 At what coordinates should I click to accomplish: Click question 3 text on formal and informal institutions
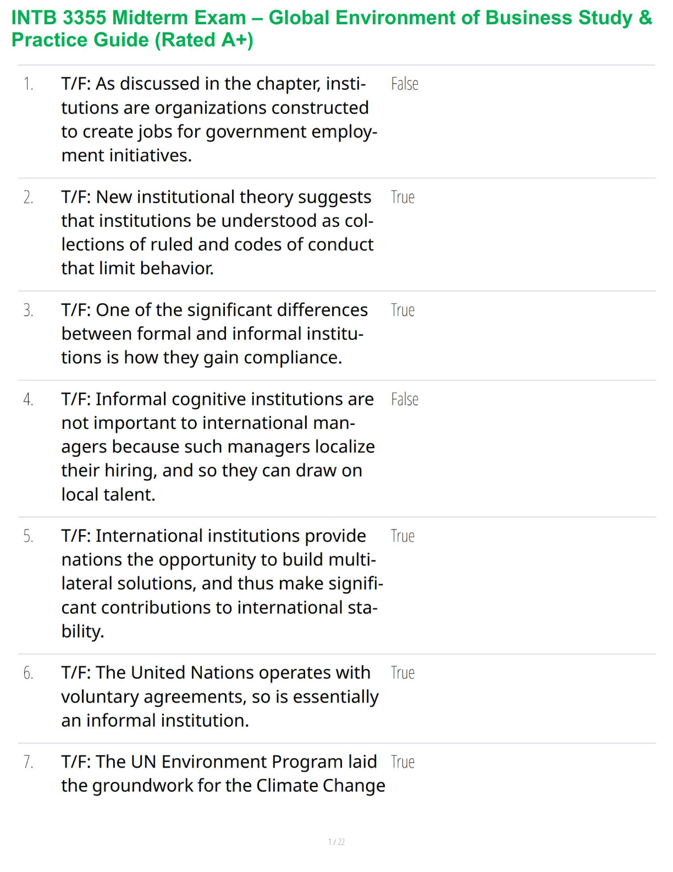215,334
